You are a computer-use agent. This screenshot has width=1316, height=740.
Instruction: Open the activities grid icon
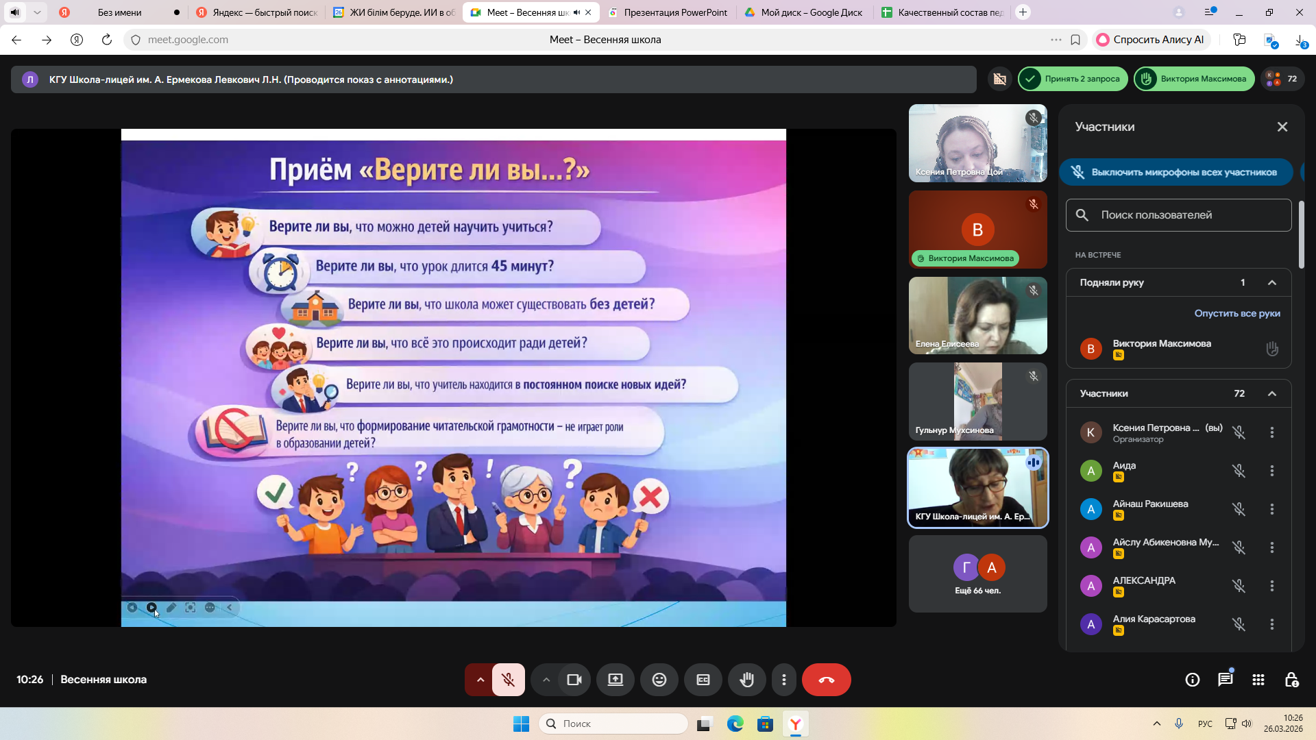(1258, 680)
